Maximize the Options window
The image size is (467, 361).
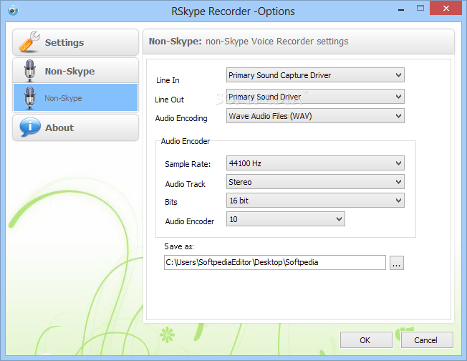[420, 9]
